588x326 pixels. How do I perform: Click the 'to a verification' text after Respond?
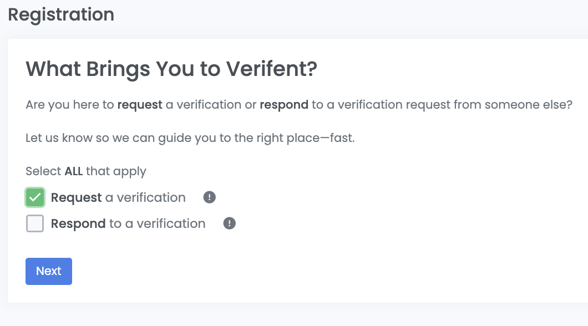click(x=157, y=223)
